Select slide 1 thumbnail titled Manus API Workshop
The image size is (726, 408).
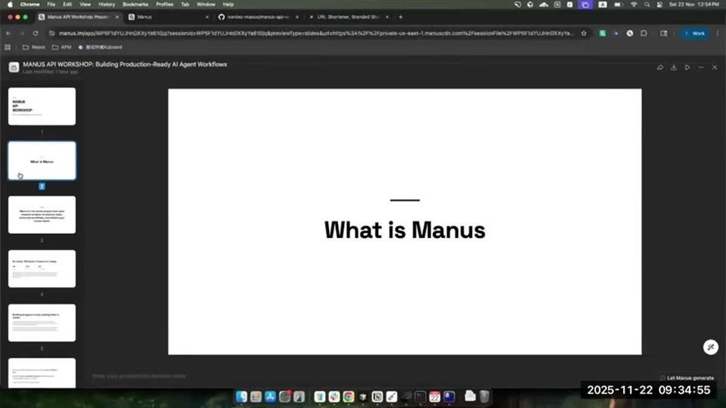click(42, 106)
